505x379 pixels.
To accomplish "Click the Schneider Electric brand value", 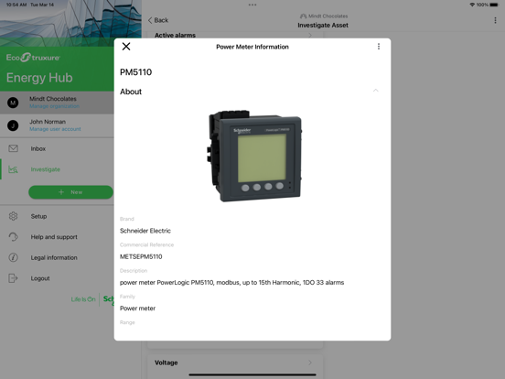I will pyautogui.click(x=145, y=231).
